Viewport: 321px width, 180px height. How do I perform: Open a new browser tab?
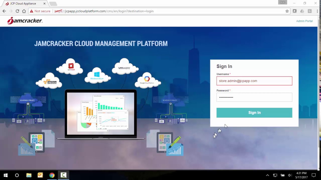(x=53, y=3)
